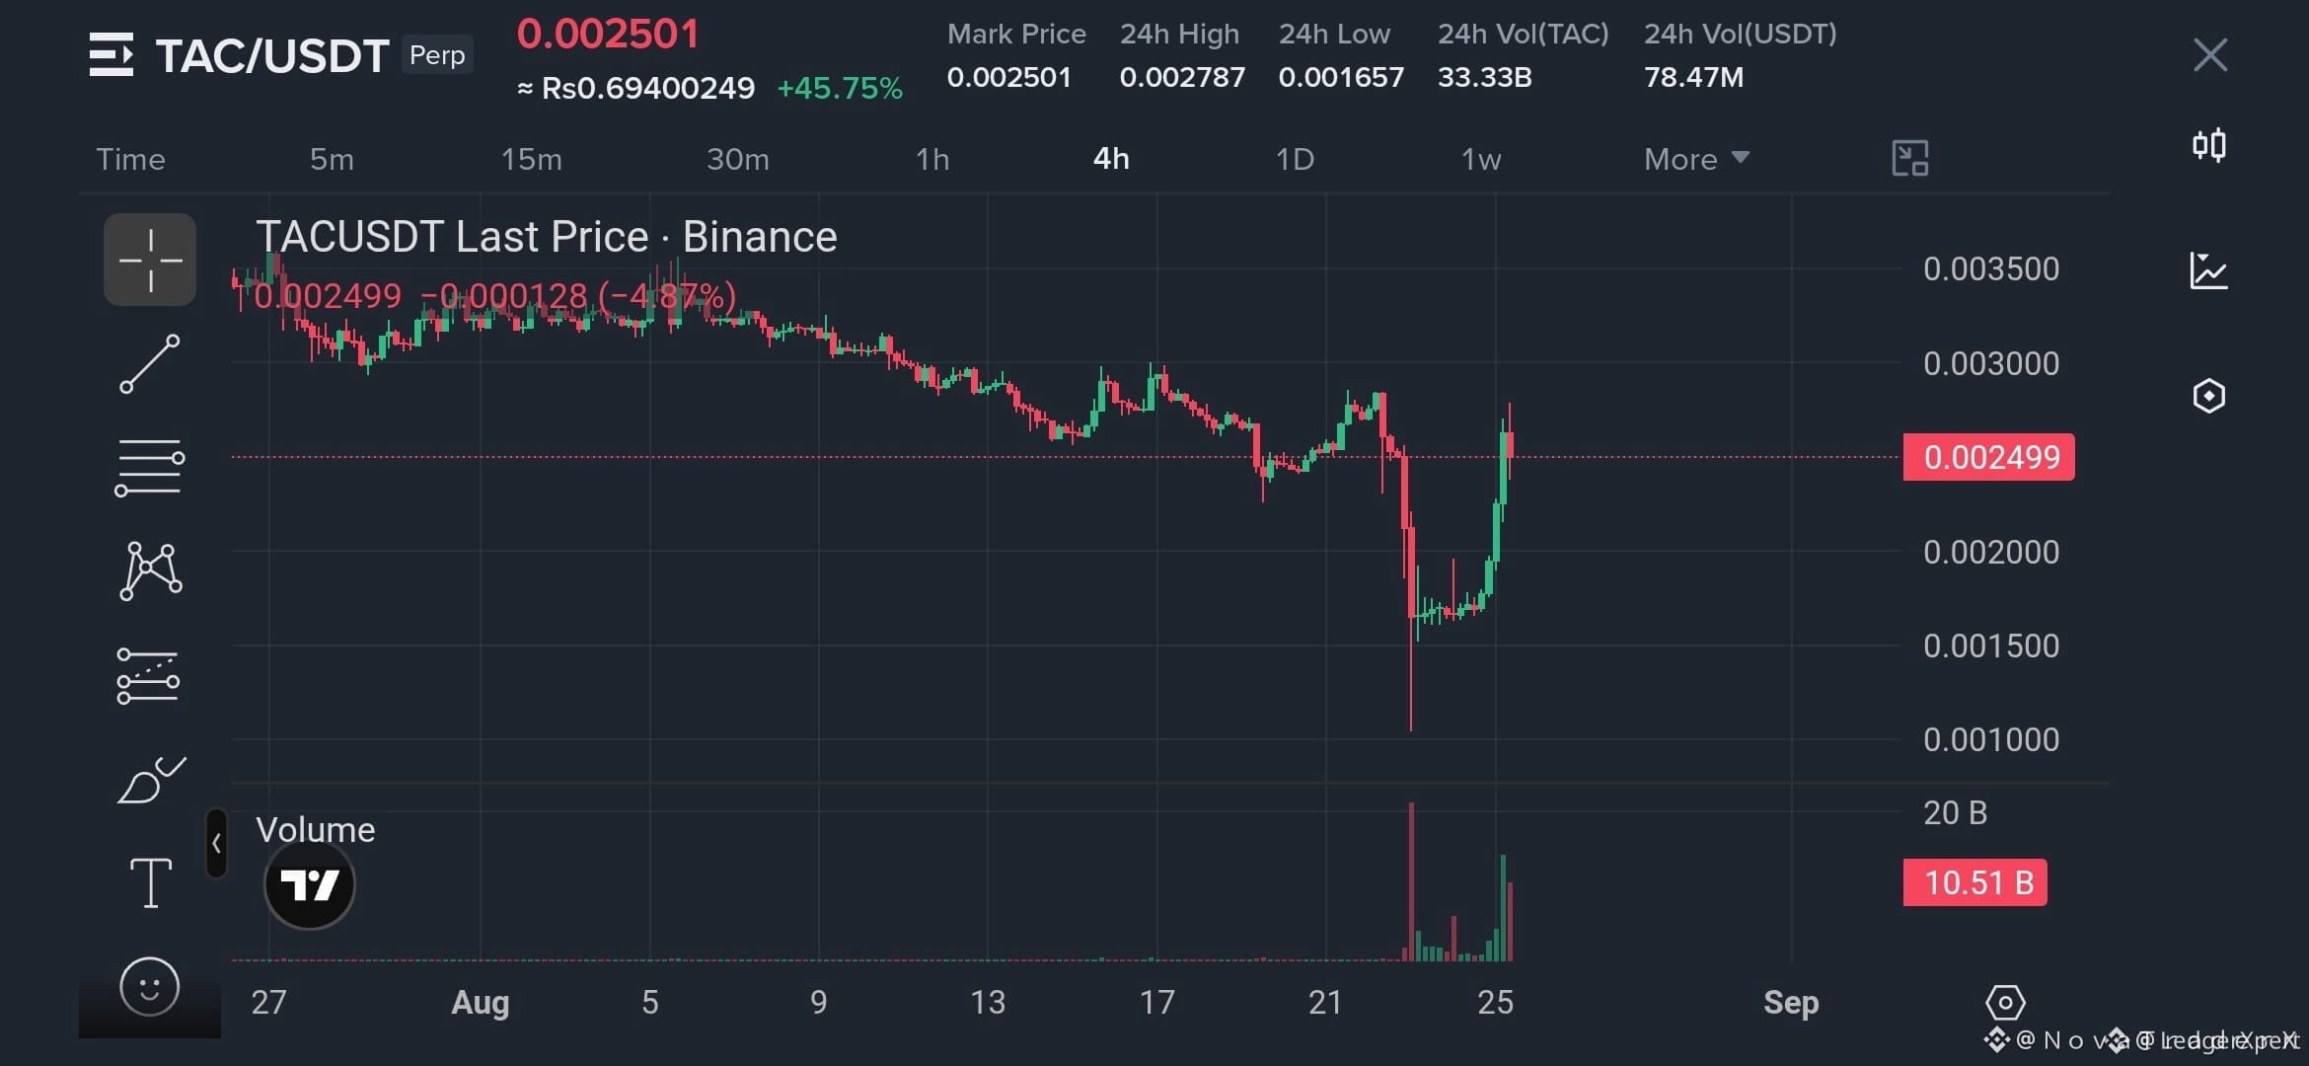Open the emoji sticker tool
Viewport: 2309px width, 1066px height.
pos(150,987)
